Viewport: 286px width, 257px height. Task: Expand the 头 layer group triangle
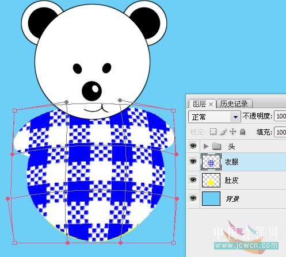pos(206,147)
